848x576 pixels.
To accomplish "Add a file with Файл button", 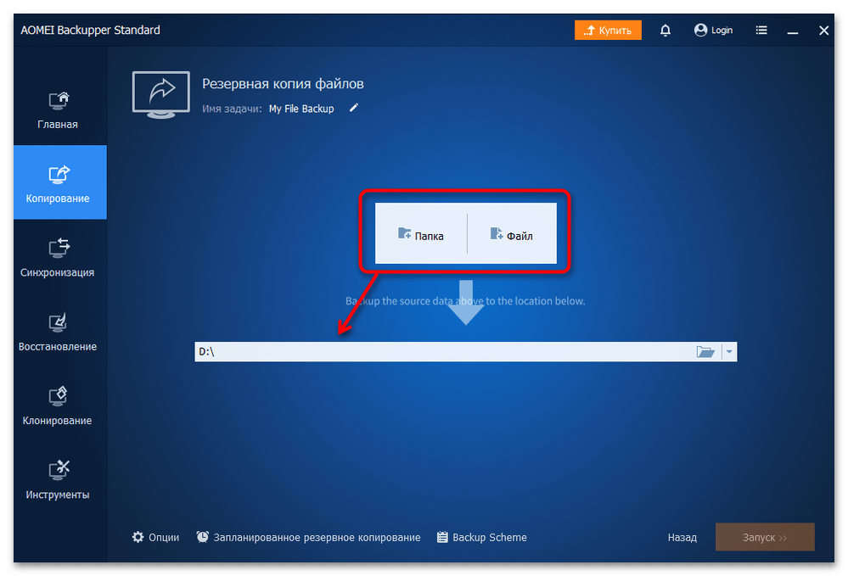I will click(512, 234).
